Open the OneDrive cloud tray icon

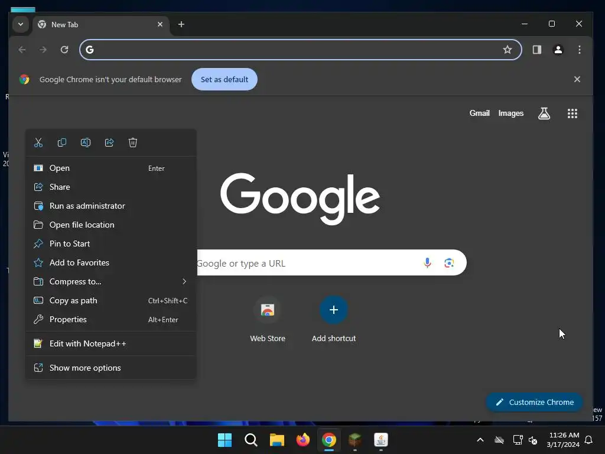(x=499, y=440)
